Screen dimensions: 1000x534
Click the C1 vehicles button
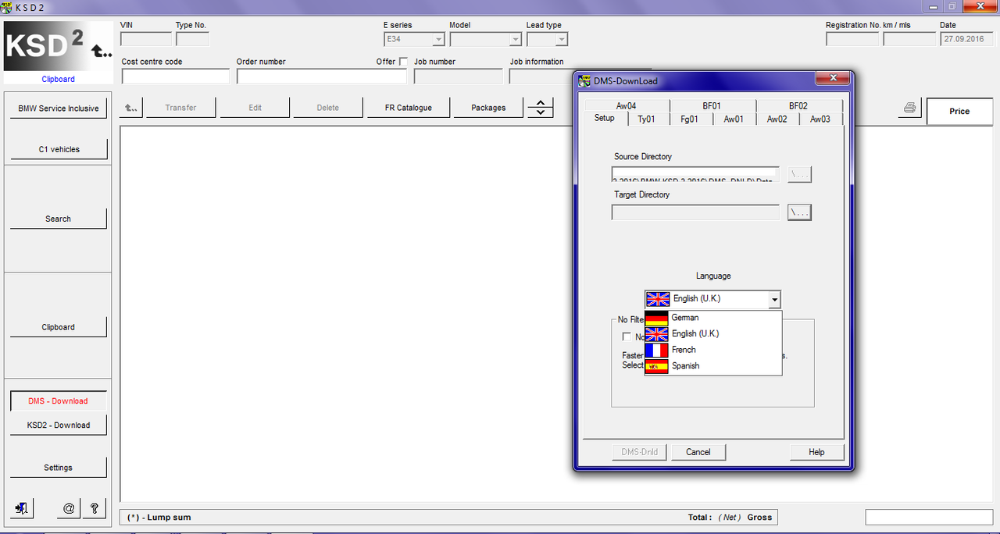59,149
